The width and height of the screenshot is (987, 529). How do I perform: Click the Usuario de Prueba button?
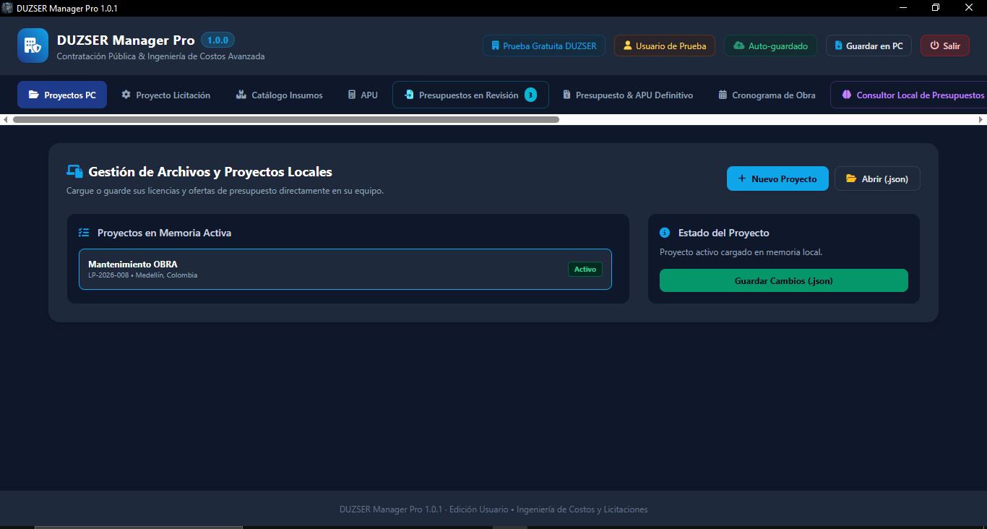point(665,46)
